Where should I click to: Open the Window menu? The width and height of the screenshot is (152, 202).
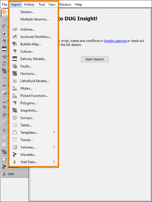(x=65, y=5)
